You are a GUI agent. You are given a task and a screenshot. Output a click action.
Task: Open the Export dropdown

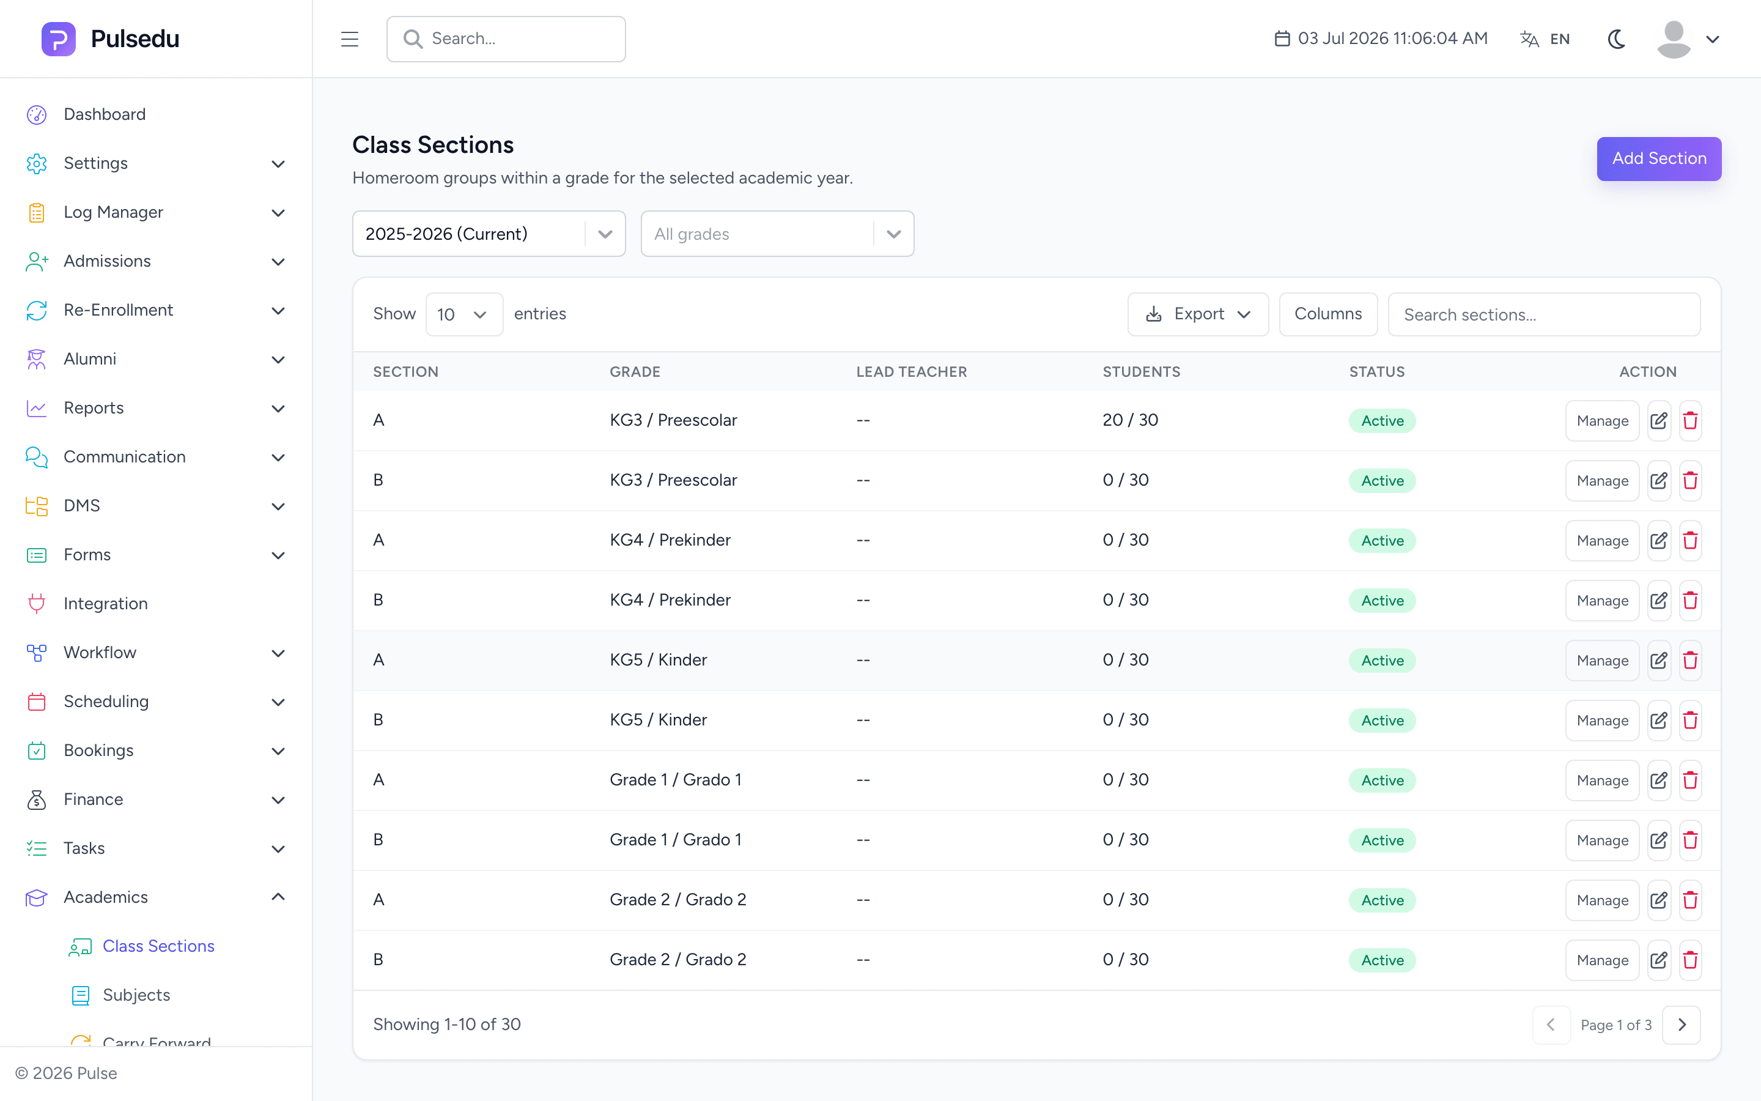(x=1198, y=314)
